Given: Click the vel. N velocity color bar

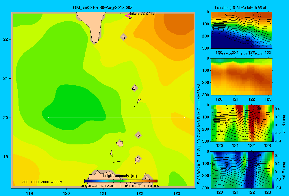Looking at the screenshot, I should click(x=273, y=123).
